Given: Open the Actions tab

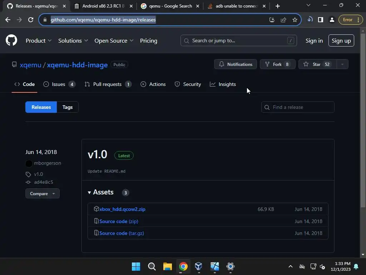Looking at the screenshot, I should (153, 84).
